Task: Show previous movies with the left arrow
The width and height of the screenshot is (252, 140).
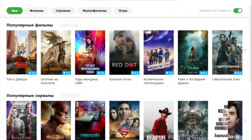Action: (3, 50)
